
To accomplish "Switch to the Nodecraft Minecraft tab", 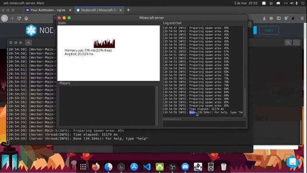I will (99, 10).
